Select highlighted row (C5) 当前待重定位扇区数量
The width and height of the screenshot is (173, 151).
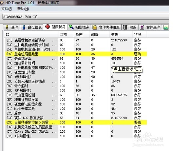(x=76, y=123)
